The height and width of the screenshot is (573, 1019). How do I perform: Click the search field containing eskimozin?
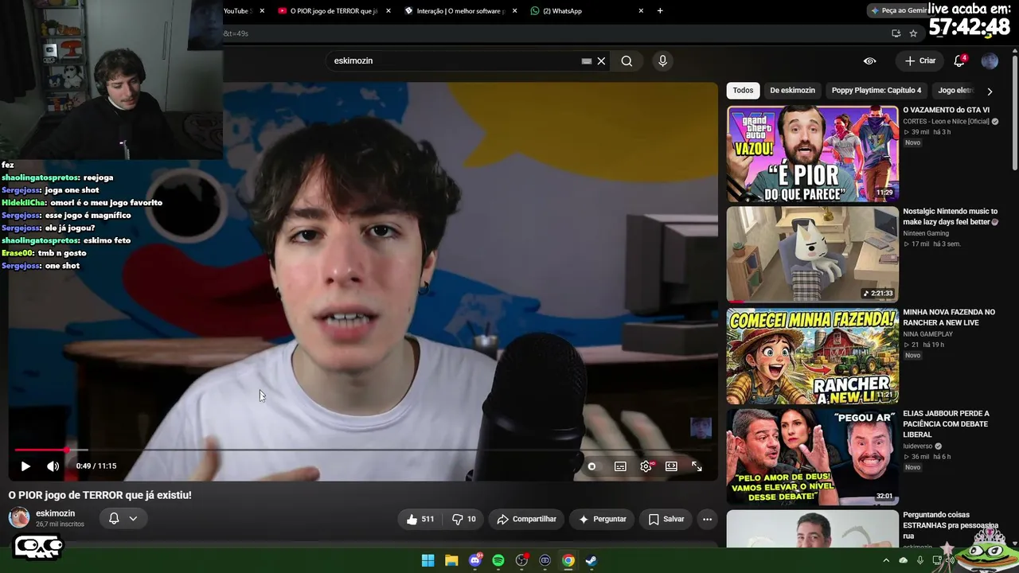454,60
